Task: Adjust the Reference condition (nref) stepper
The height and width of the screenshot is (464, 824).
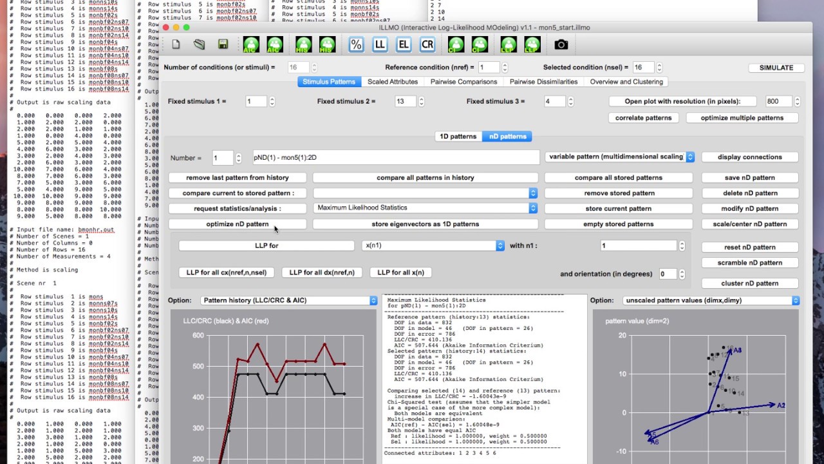Action: tap(505, 68)
